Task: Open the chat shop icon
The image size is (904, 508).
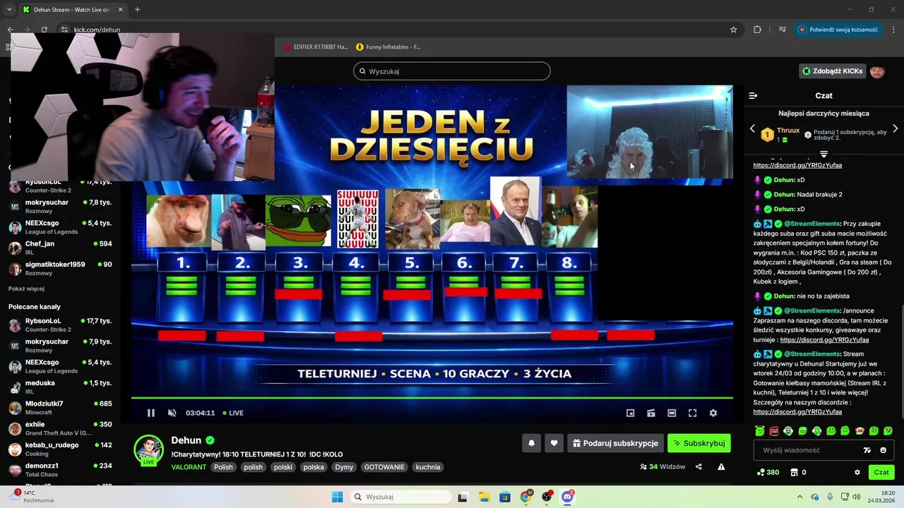Action: click(794, 472)
